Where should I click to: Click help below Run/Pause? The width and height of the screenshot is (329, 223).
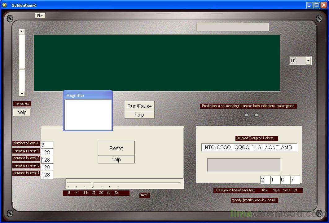pyautogui.click(x=139, y=115)
